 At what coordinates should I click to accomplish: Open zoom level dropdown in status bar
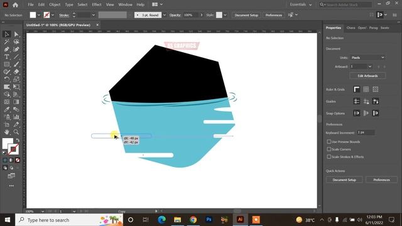tap(43, 212)
